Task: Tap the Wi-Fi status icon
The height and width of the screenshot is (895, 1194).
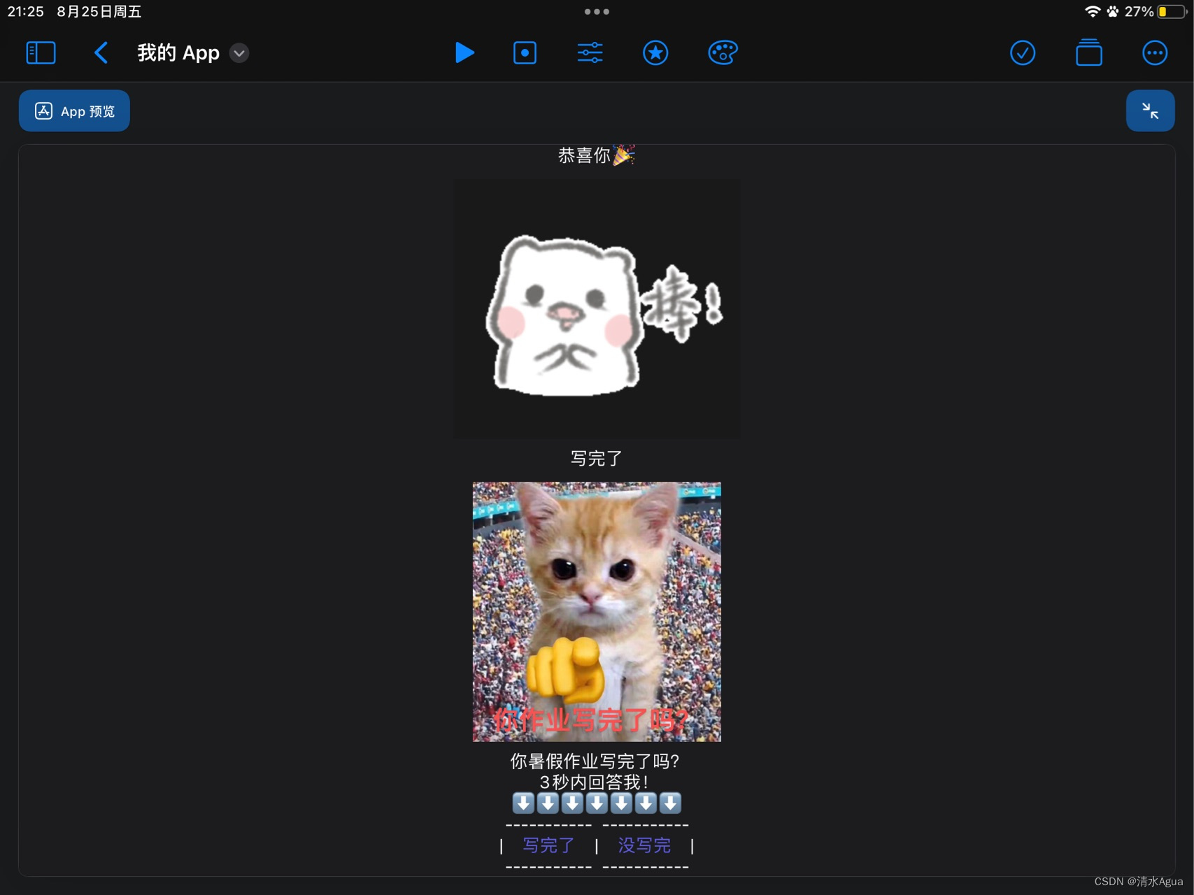Action: [x=1092, y=11]
